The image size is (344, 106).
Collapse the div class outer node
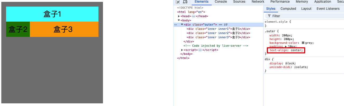182,25
